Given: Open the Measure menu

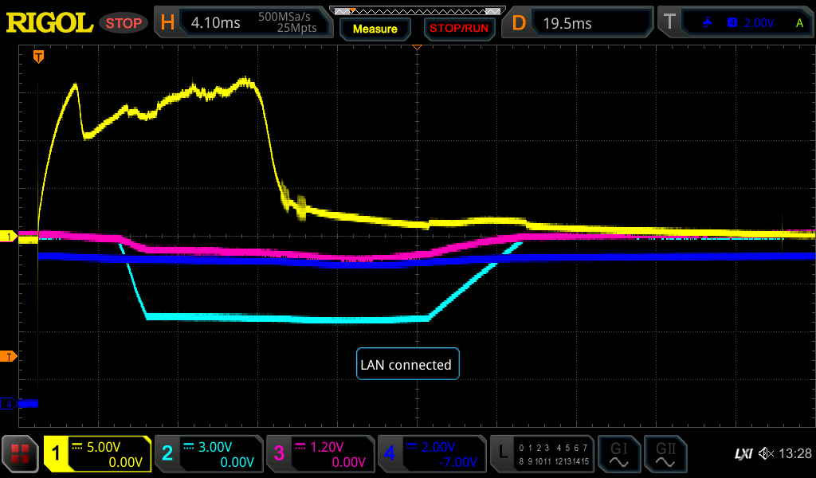Looking at the screenshot, I should click(375, 29).
